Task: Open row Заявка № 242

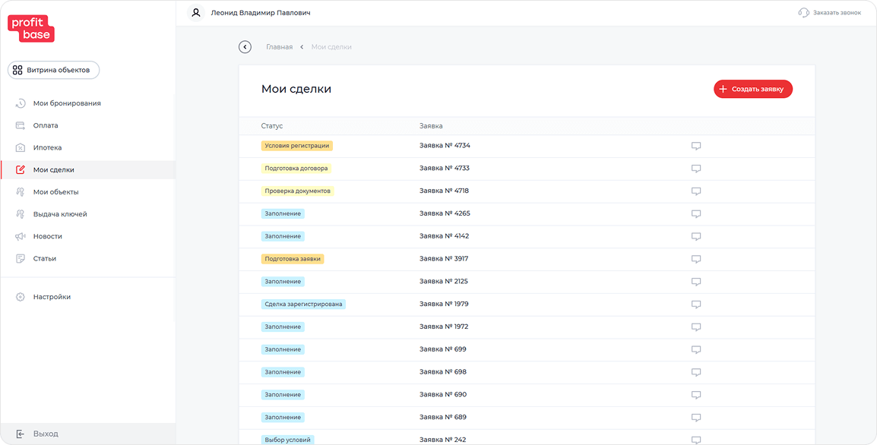Action: [x=527, y=437]
